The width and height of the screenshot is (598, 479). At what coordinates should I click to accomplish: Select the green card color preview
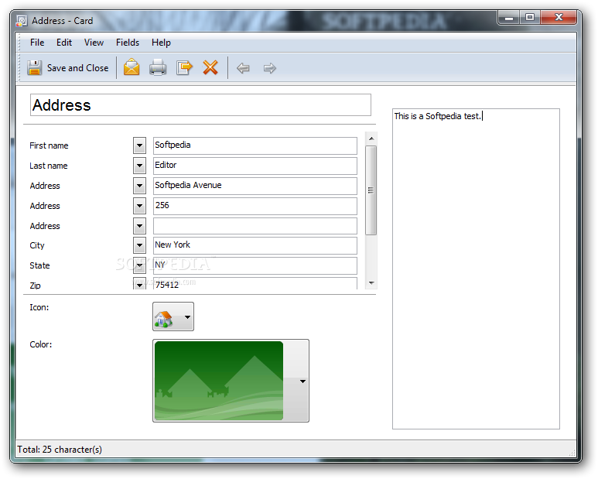point(219,381)
